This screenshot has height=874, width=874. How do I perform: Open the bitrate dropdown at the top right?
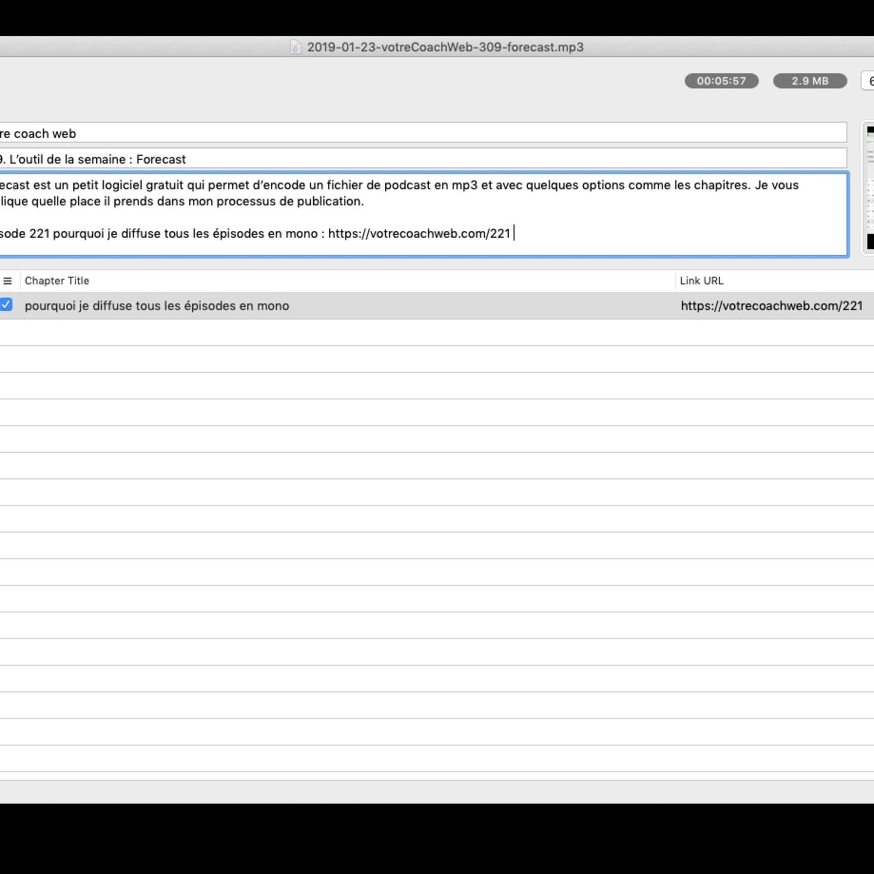868,81
